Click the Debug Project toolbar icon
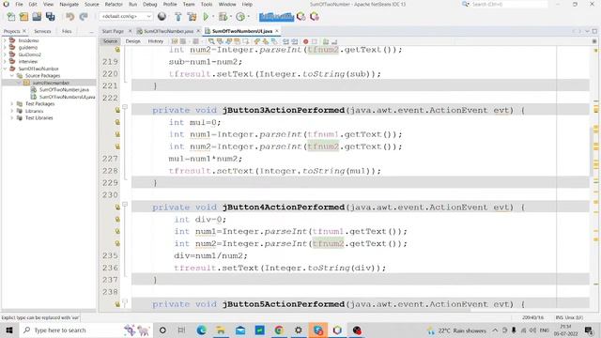601x338 pixels. [223, 17]
